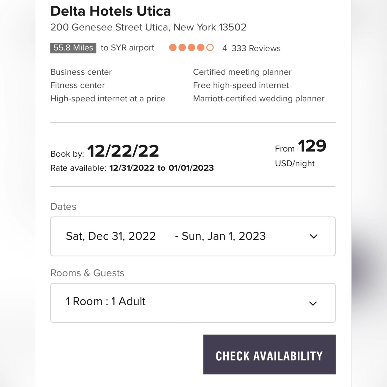Click the empty fifth rating circle
The image size is (387, 387).
[x=210, y=48]
